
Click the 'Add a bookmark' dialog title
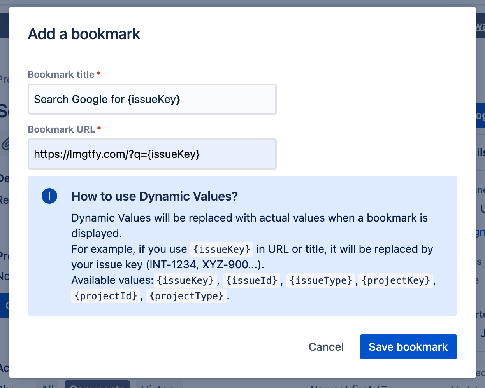[84, 34]
